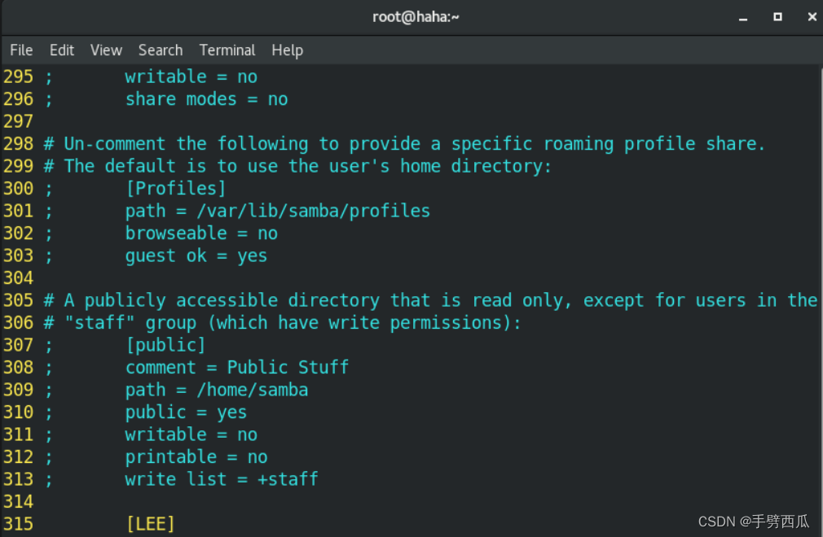Click the semicolon on line 310
Screen dimensions: 823x537
click(x=49, y=413)
